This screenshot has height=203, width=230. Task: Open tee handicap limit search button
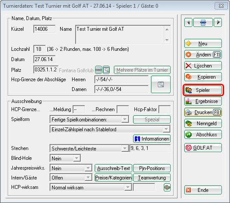161,85
